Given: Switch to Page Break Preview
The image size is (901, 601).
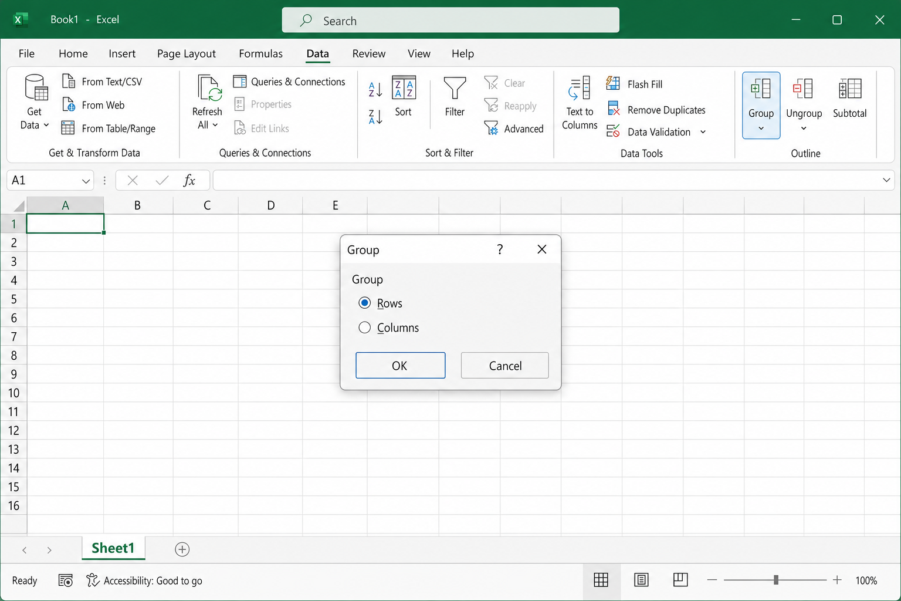Looking at the screenshot, I should (680, 580).
